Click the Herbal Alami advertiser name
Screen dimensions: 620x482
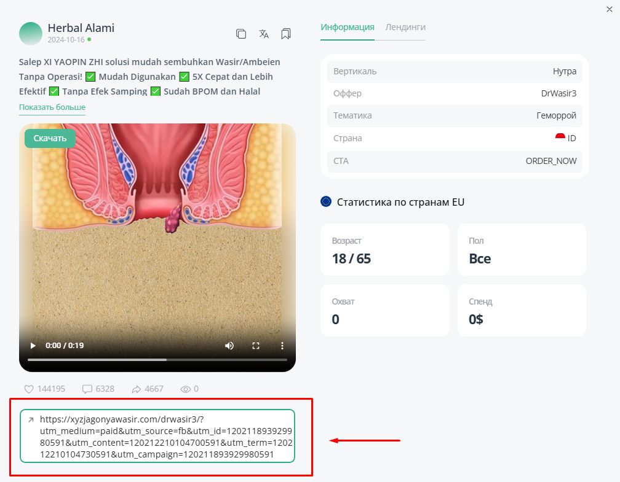tap(81, 28)
